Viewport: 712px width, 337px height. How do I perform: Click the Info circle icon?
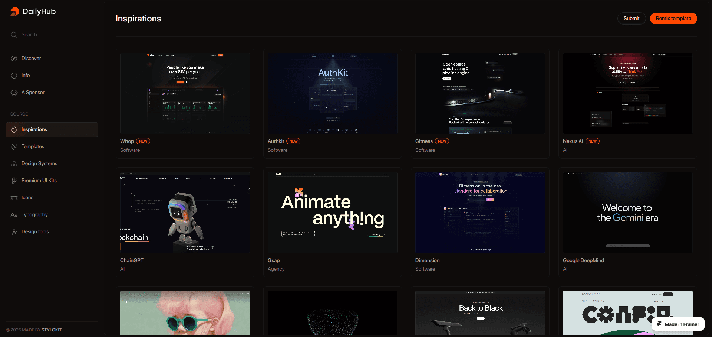point(14,76)
